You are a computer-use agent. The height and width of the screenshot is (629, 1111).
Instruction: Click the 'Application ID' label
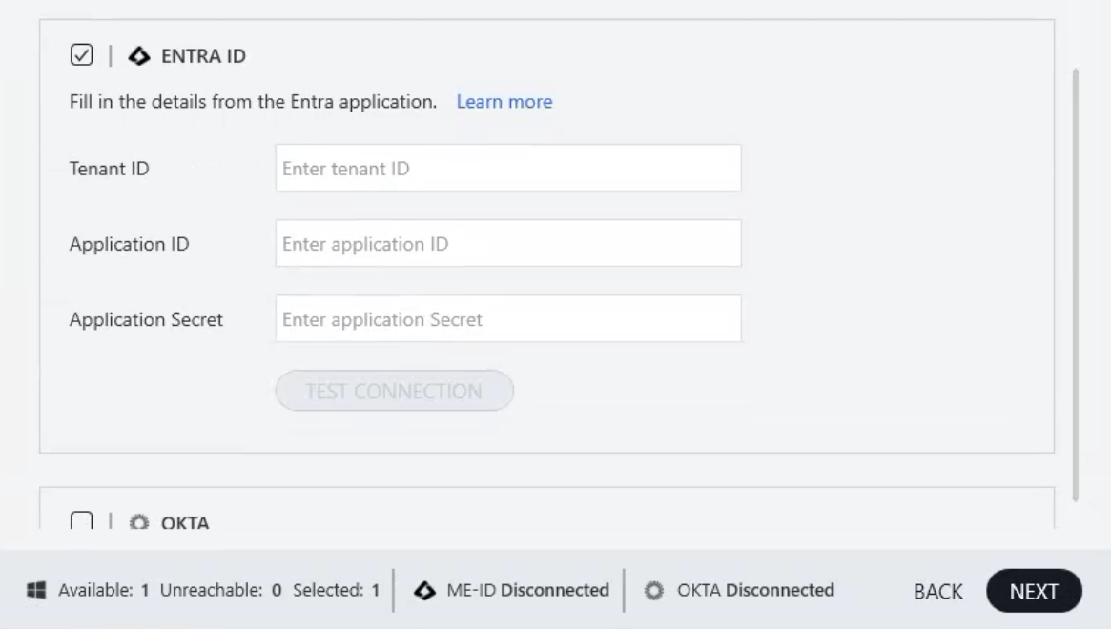tap(129, 244)
